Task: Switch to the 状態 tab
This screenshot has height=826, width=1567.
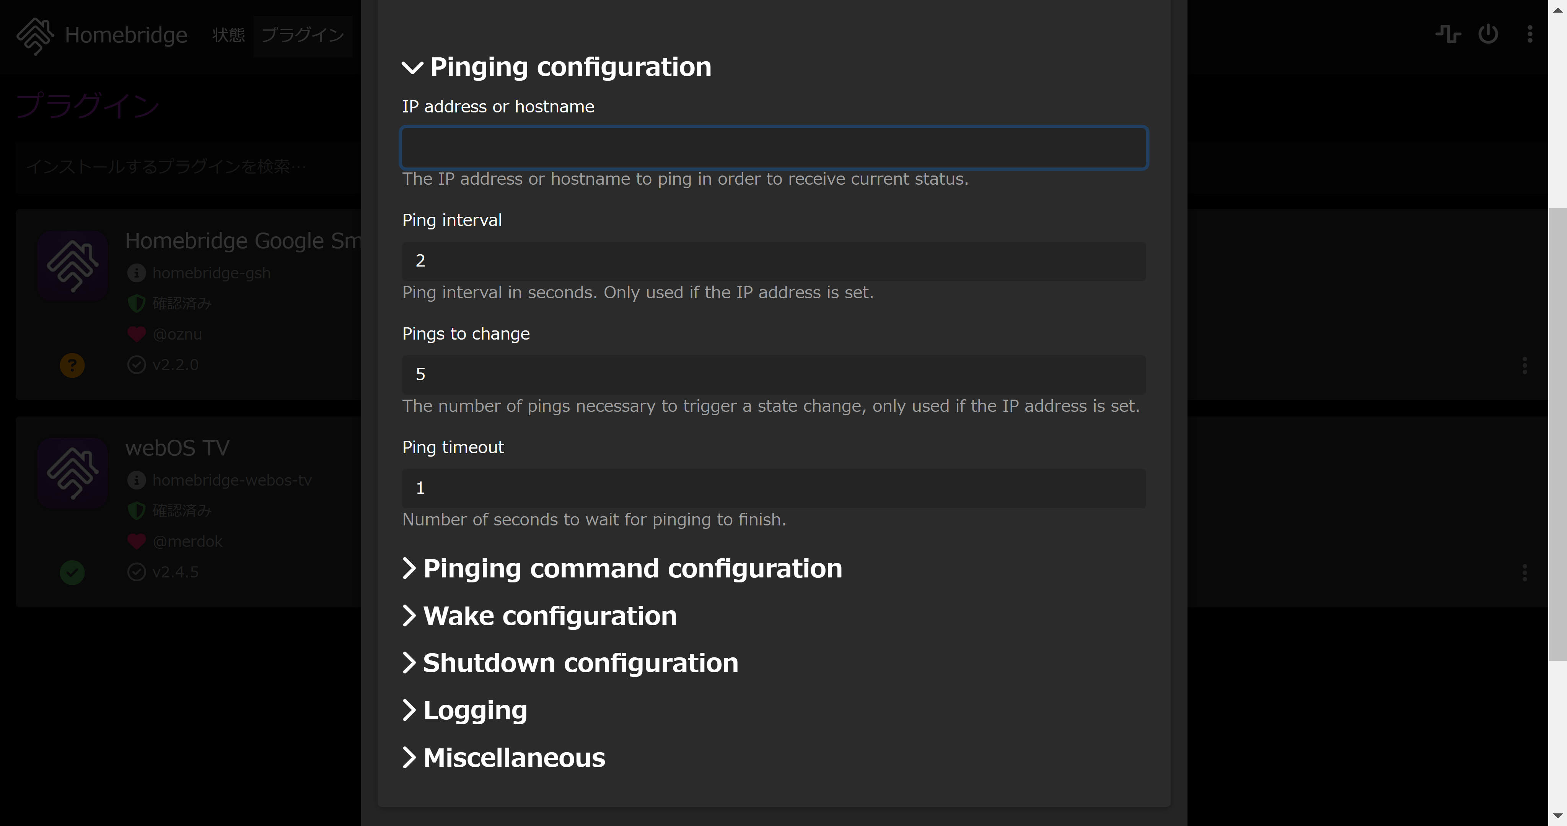Action: coord(228,35)
